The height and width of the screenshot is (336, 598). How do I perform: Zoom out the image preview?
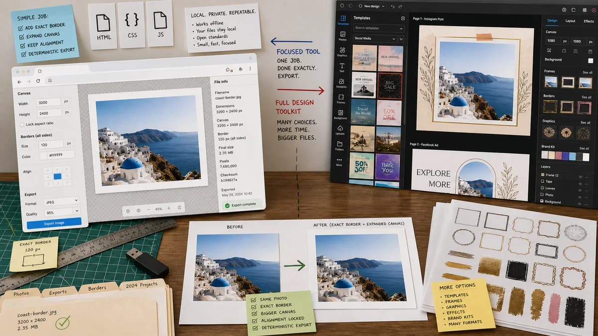149,210
